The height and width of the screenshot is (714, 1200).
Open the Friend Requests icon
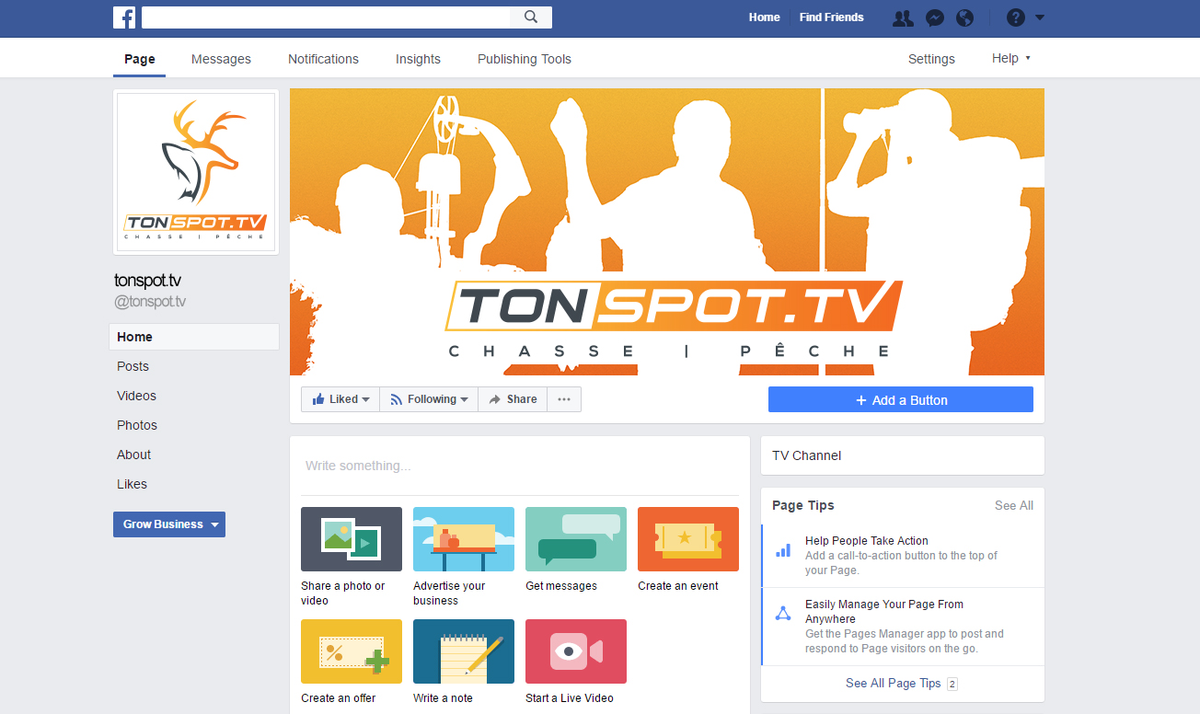tap(902, 17)
